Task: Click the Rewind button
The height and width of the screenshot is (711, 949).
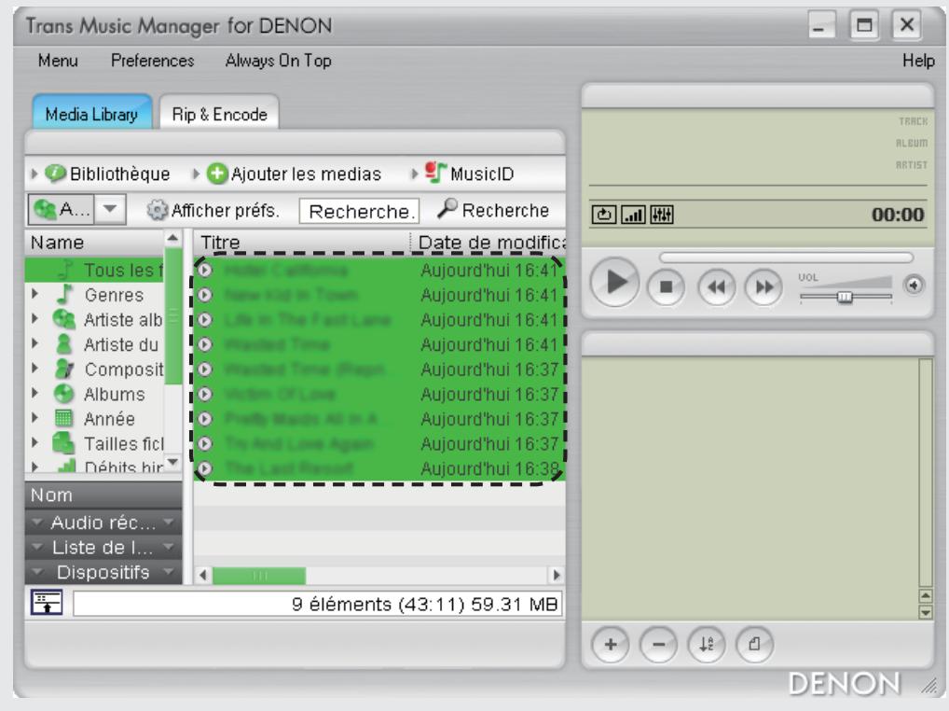Action: pyautogui.click(x=717, y=286)
